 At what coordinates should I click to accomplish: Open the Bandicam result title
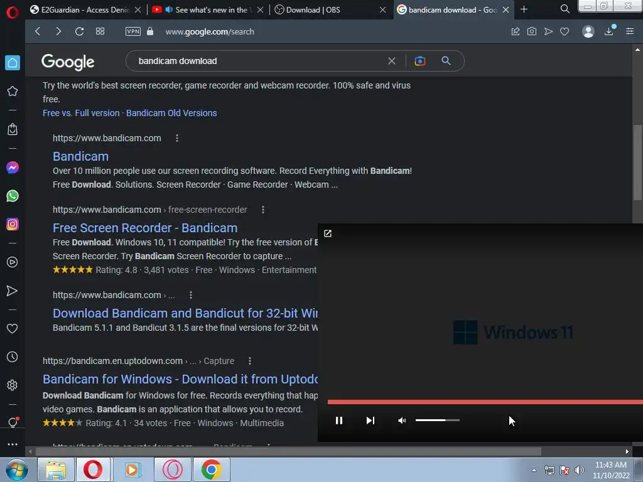(81, 156)
